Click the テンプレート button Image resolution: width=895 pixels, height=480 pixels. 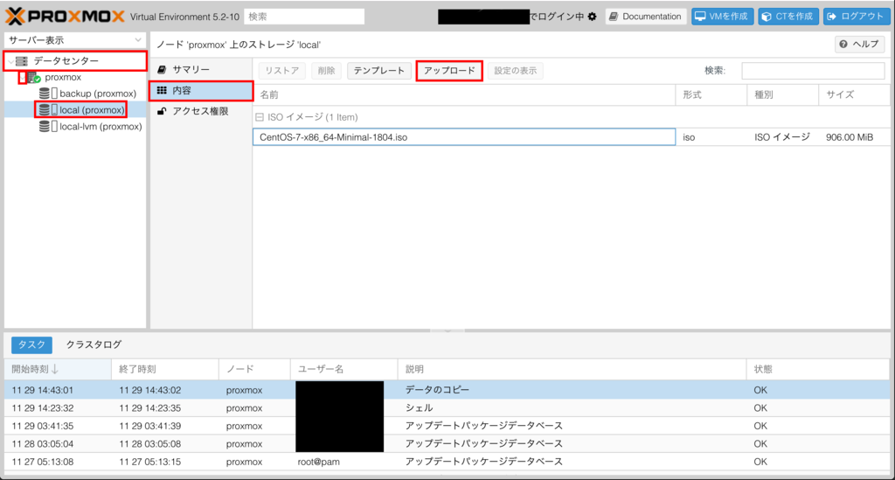pyautogui.click(x=379, y=71)
